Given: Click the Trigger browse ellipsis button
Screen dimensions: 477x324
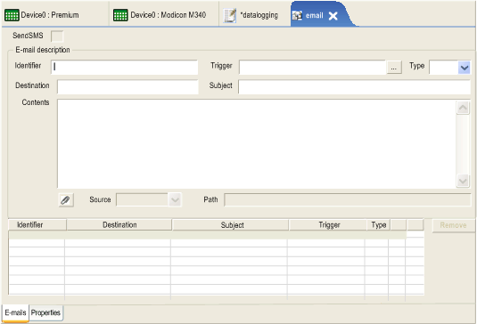Looking at the screenshot, I should [394, 68].
